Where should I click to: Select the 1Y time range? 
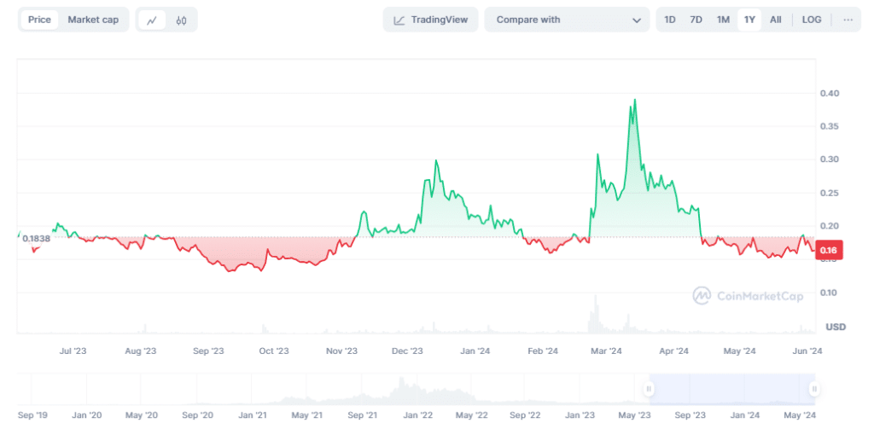click(749, 20)
